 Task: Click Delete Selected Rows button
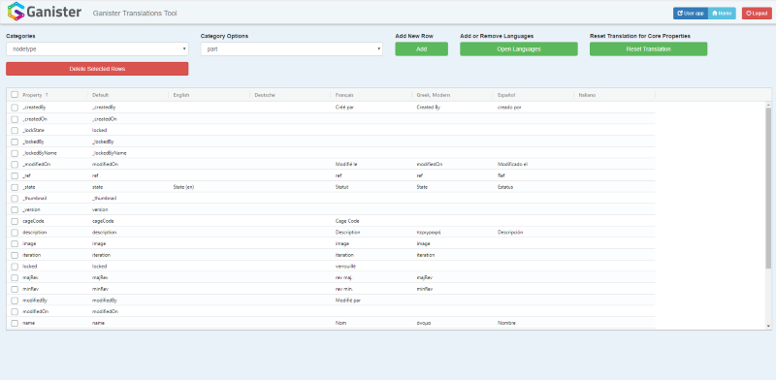tap(97, 69)
